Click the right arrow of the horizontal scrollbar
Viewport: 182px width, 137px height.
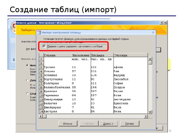[146, 116]
